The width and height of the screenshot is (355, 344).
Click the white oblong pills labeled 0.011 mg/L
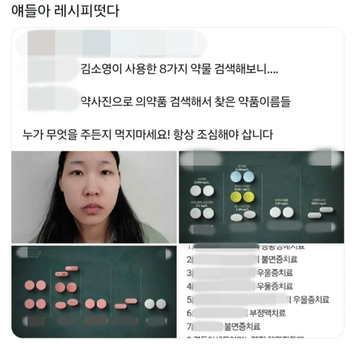click(x=320, y=212)
